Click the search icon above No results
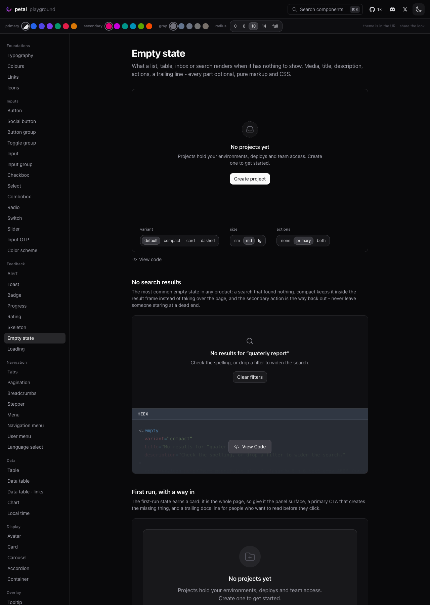Image resolution: width=430 pixels, height=605 pixels. (x=250, y=341)
